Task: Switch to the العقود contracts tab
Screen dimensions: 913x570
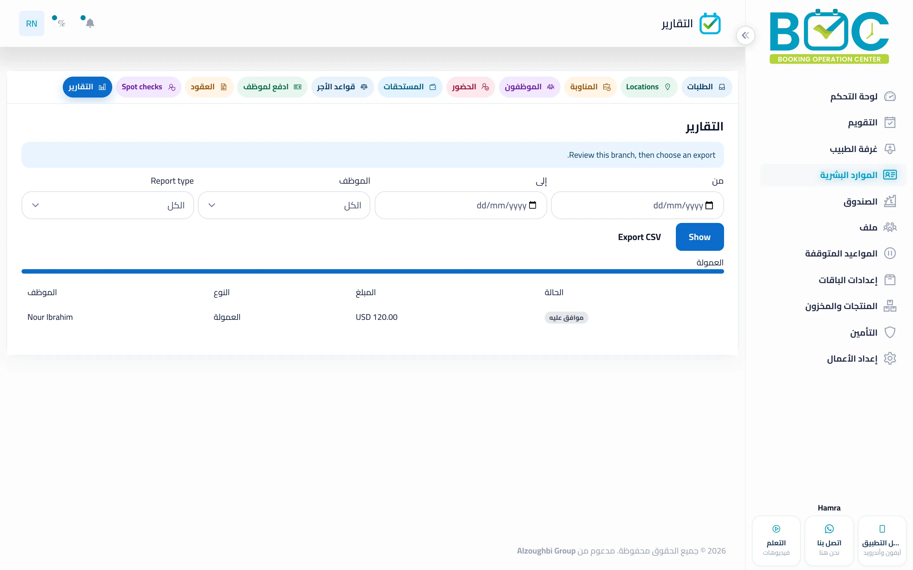Action: pyautogui.click(x=209, y=87)
